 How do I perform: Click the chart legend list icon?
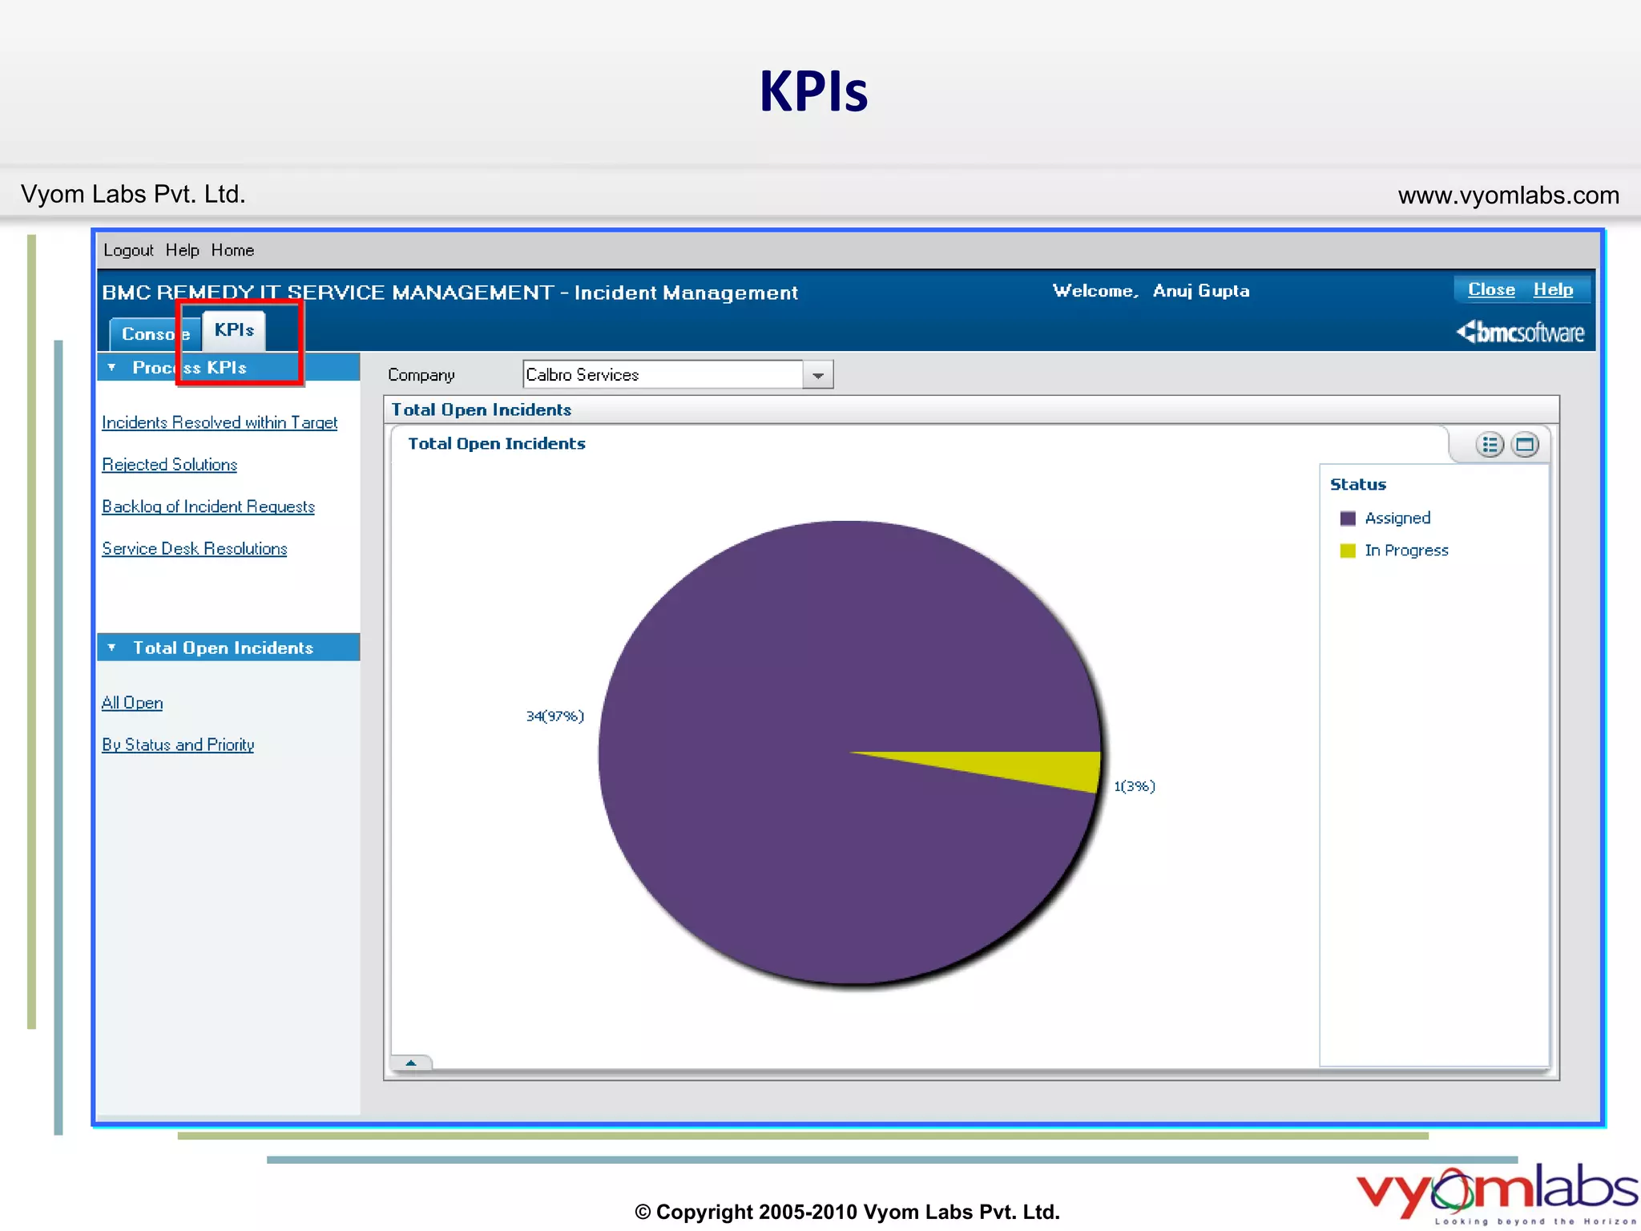click(1490, 445)
